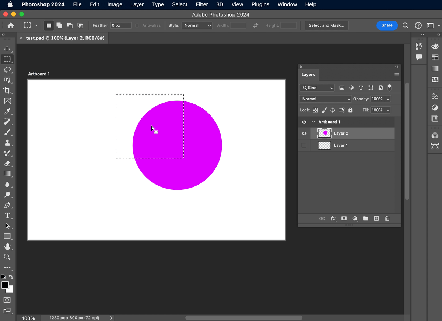Select the Eyedropper tool
The image size is (442, 321).
point(7,111)
